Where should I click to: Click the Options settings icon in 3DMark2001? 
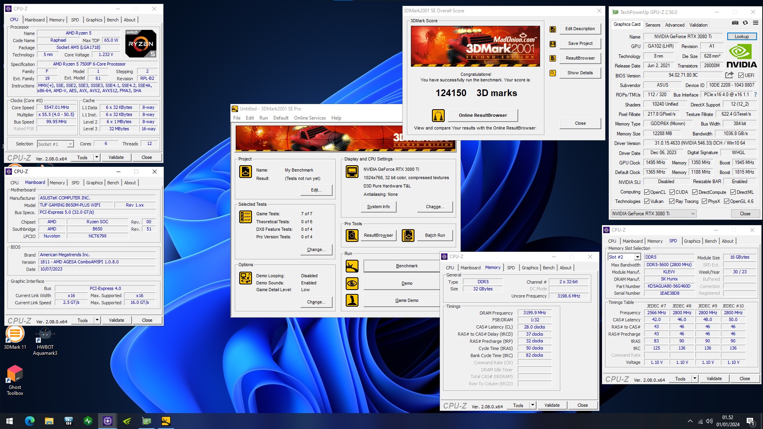pos(246,278)
